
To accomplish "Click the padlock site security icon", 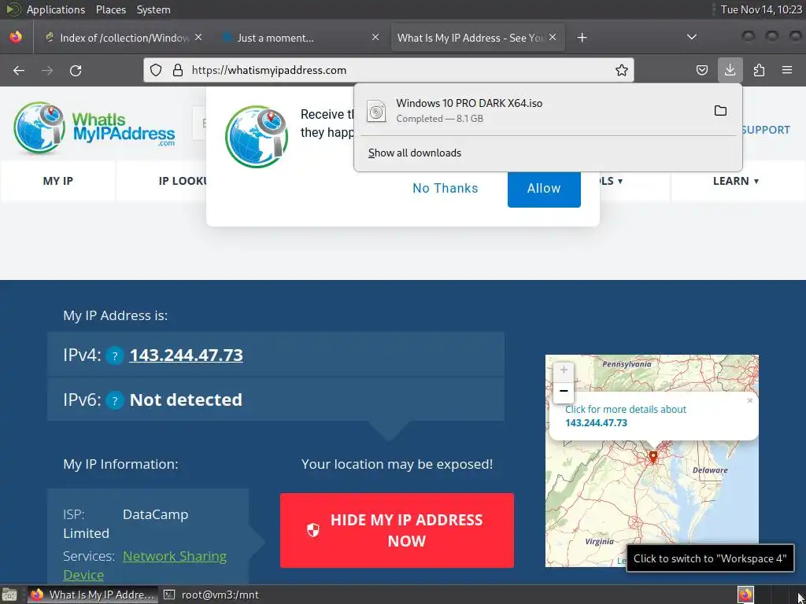I will coord(178,70).
